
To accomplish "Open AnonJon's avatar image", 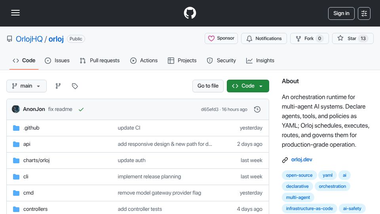I will click(16, 109).
